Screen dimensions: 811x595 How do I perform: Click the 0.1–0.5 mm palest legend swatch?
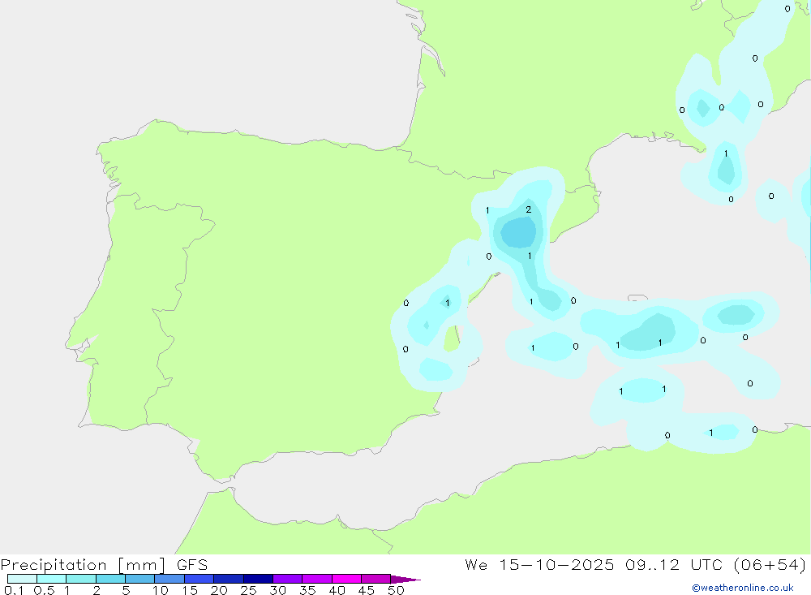coord(22,579)
